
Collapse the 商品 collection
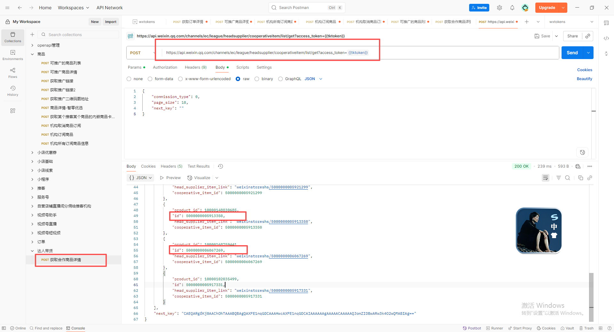coord(32,54)
